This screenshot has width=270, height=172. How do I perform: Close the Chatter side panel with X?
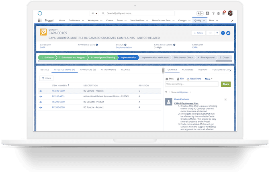pyautogui.click(x=230, y=70)
